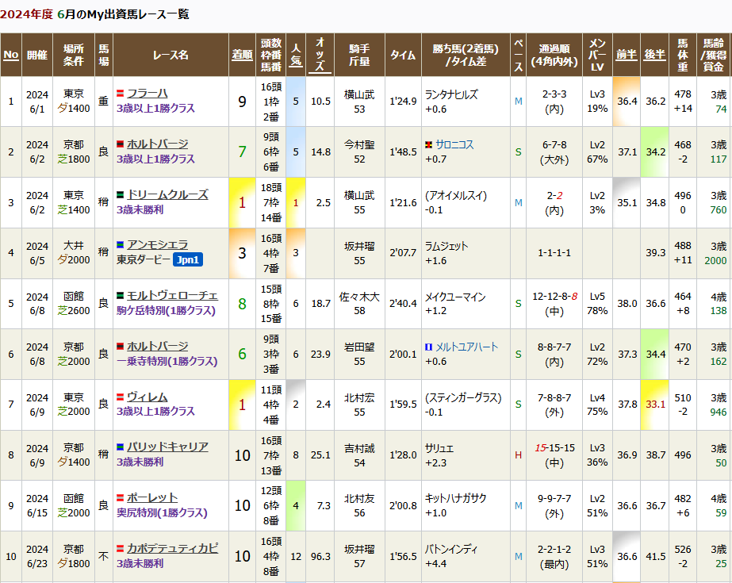
Task: Select winner name バトンインディ
Action: click(x=451, y=550)
